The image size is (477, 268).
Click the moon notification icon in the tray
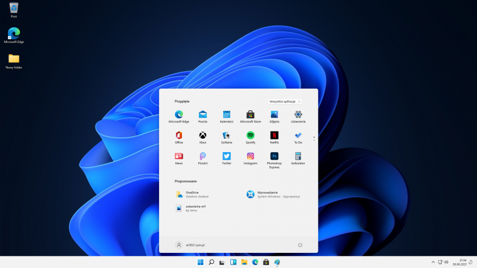(x=471, y=262)
